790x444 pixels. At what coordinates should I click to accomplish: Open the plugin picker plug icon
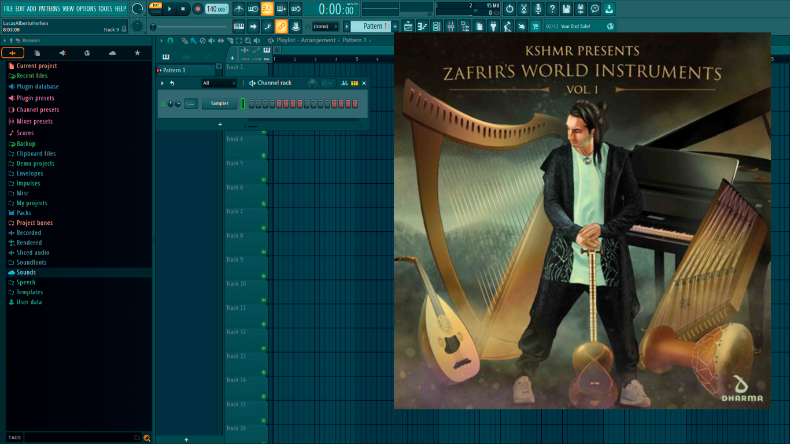pos(493,26)
